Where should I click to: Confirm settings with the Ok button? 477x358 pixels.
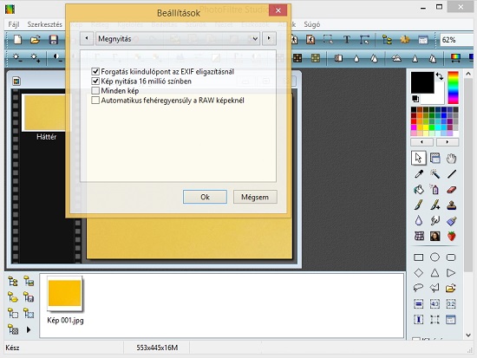205,197
